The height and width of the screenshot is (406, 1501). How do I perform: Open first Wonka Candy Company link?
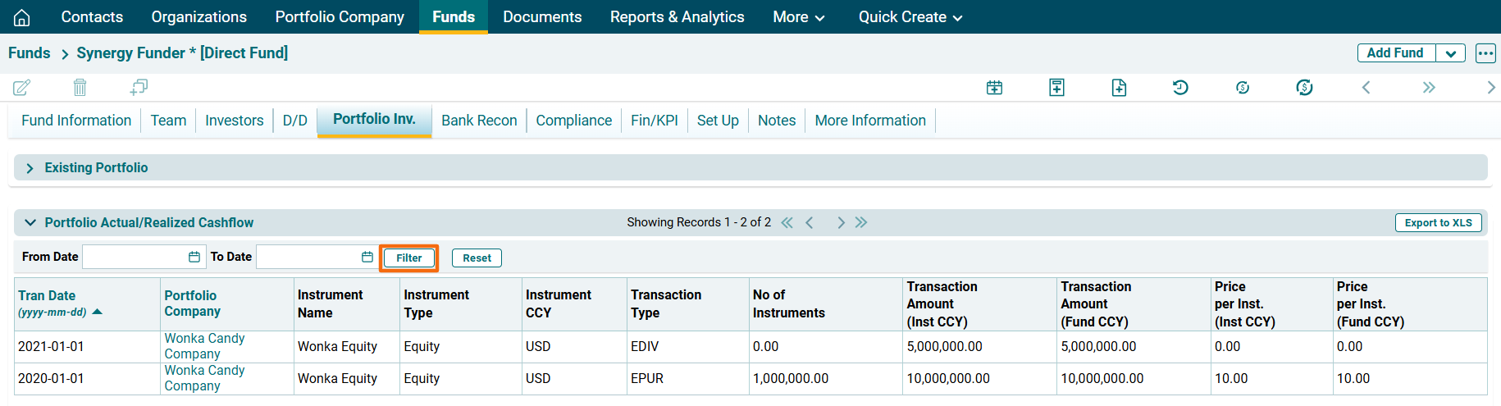[204, 345]
